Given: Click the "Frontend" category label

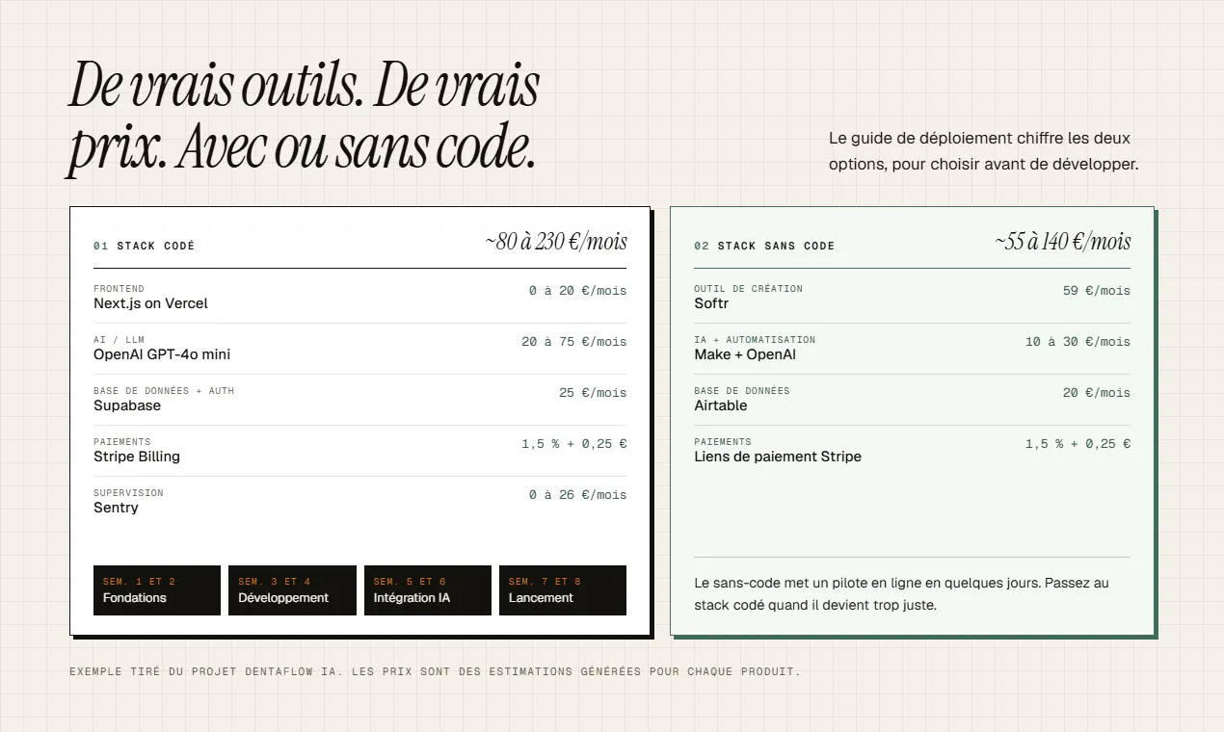Looking at the screenshot, I should 119,289.
